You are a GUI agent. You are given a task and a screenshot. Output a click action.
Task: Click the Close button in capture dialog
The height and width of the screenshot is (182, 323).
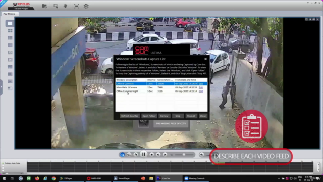coord(203,116)
